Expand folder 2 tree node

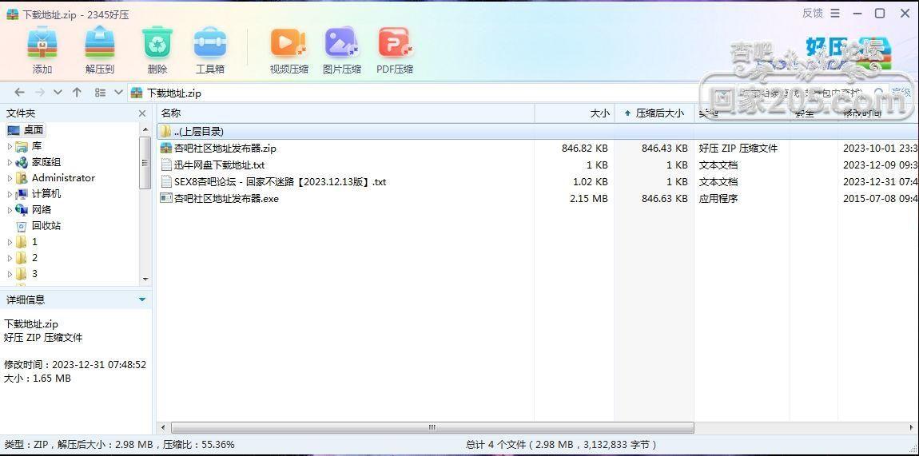pyautogui.click(x=10, y=258)
